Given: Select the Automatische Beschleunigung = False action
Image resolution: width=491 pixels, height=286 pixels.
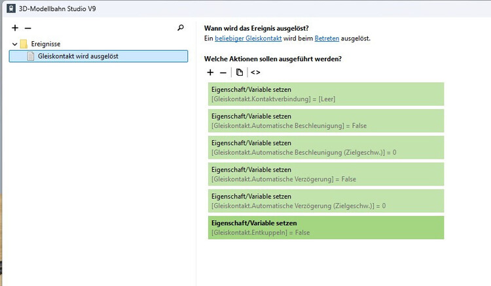Looking at the screenshot, I should (x=326, y=121).
